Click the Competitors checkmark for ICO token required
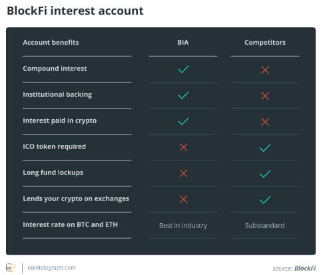This screenshot has width=321, height=275. [265, 148]
